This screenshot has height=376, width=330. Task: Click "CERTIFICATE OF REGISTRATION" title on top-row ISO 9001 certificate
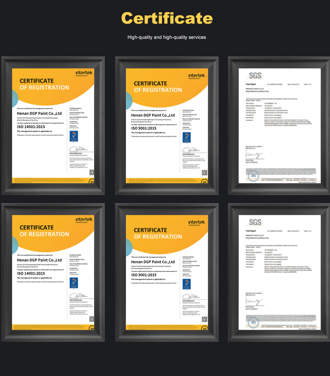[158, 87]
